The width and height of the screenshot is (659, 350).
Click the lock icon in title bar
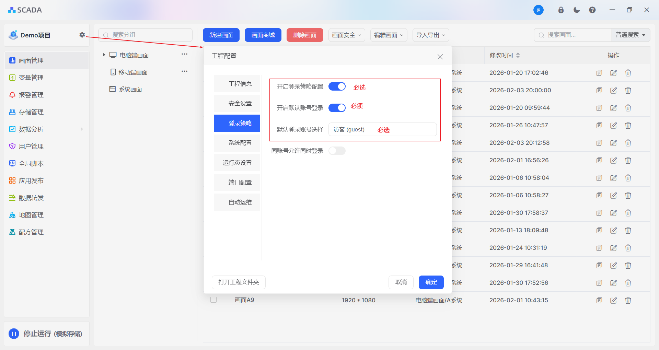(x=561, y=10)
